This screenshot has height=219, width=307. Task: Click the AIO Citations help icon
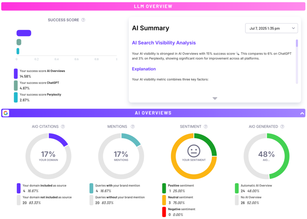coord(63,126)
